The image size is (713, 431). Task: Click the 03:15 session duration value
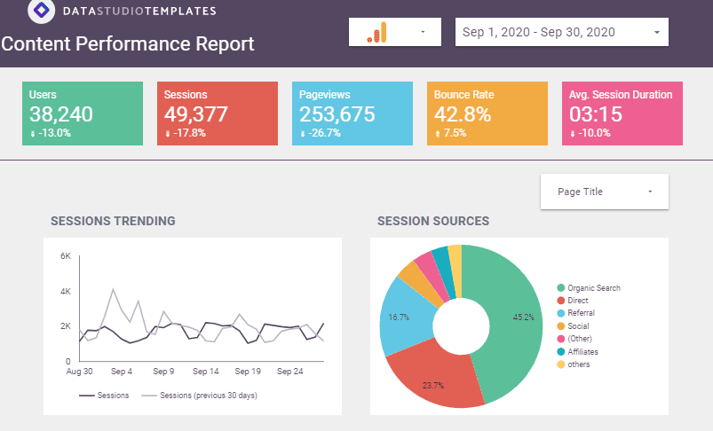(596, 114)
